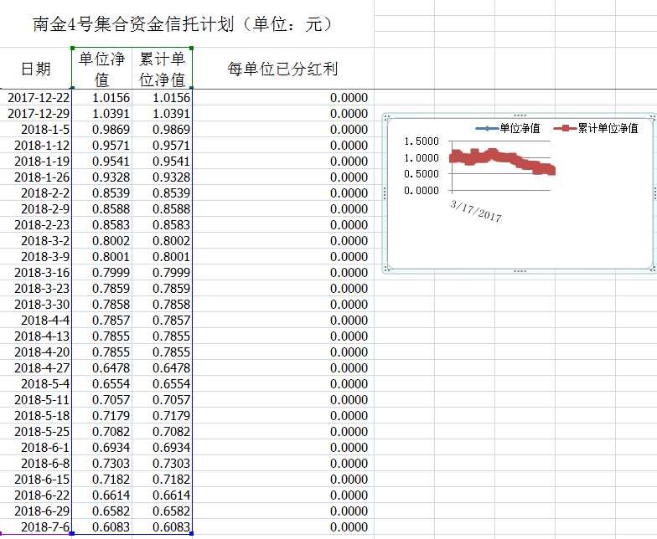
Task: Click the chart's left-edge resize handle
Action: click(x=385, y=192)
